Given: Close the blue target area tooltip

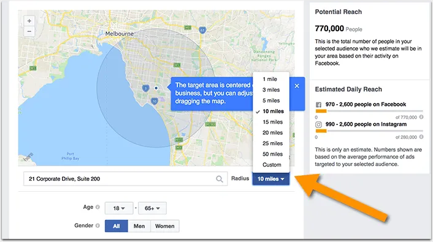Looking at the screenshot, I should 297,86.
